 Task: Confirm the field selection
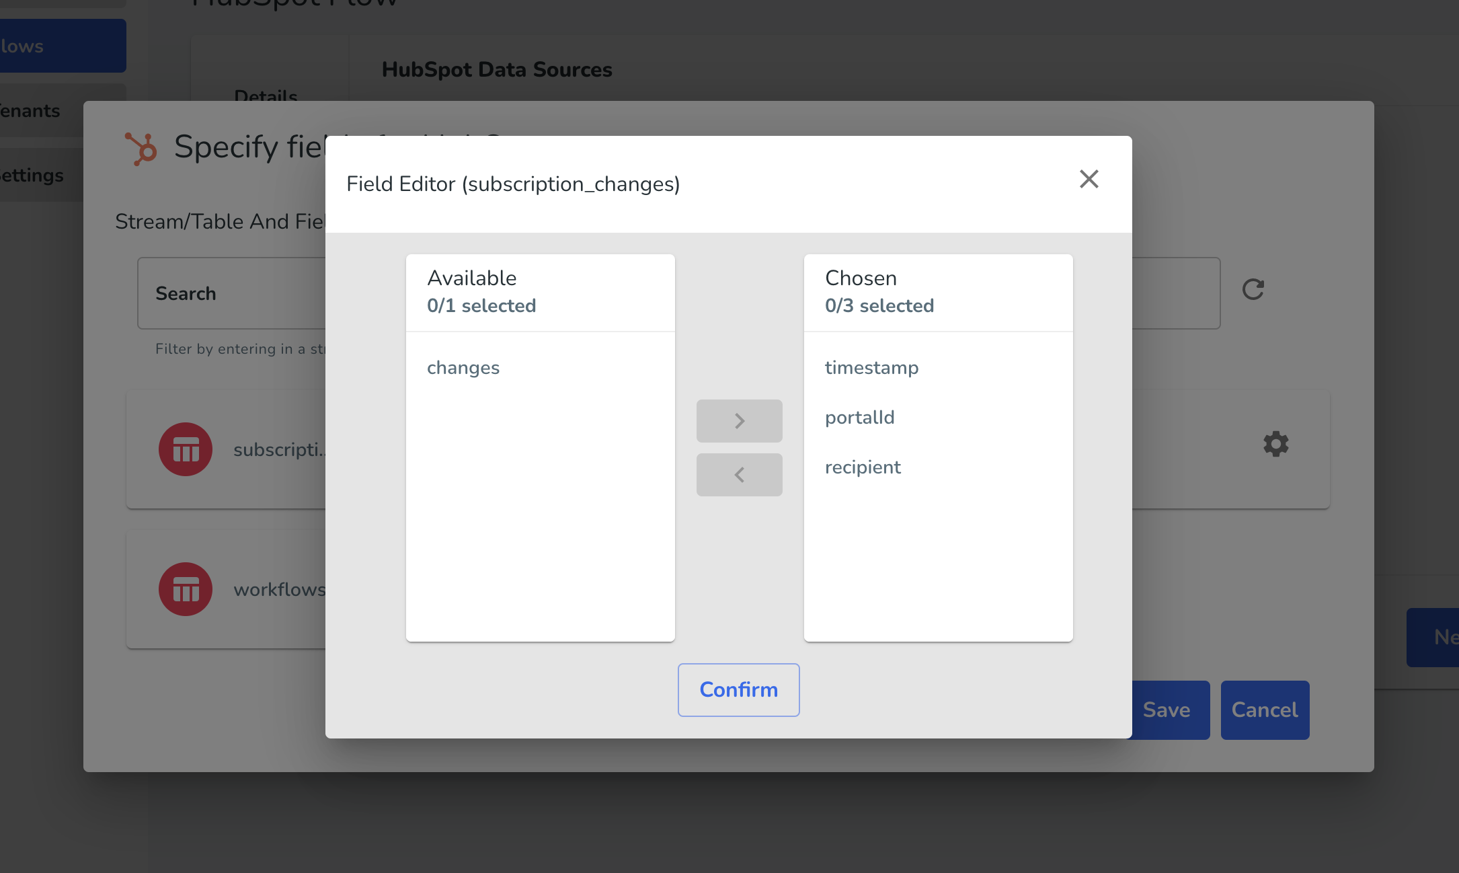(738, 689)
